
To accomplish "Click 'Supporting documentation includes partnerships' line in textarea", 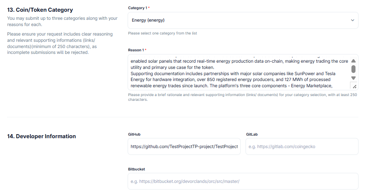I will tap(233, 74).
